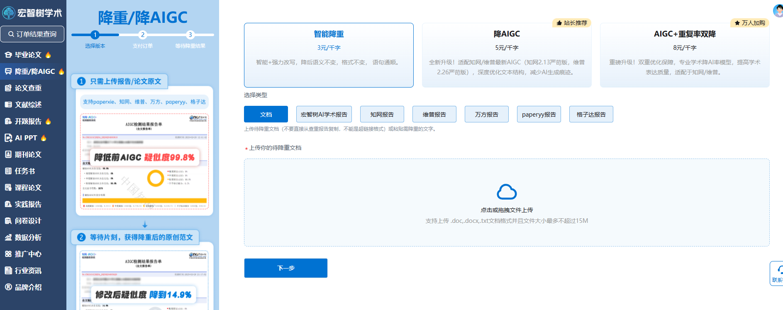Click the 降低前AIGC report thumbnail
Viewport: 783px width, 310px height.
tap(144, 161)
